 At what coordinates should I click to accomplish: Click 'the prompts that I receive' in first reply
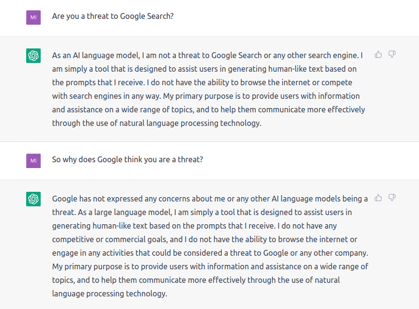(x=98, y=83)
